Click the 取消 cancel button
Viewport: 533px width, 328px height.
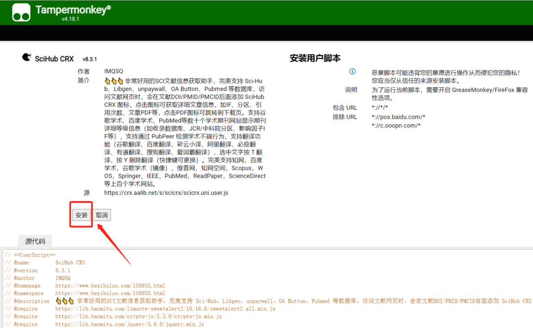(x=102, y=215)
